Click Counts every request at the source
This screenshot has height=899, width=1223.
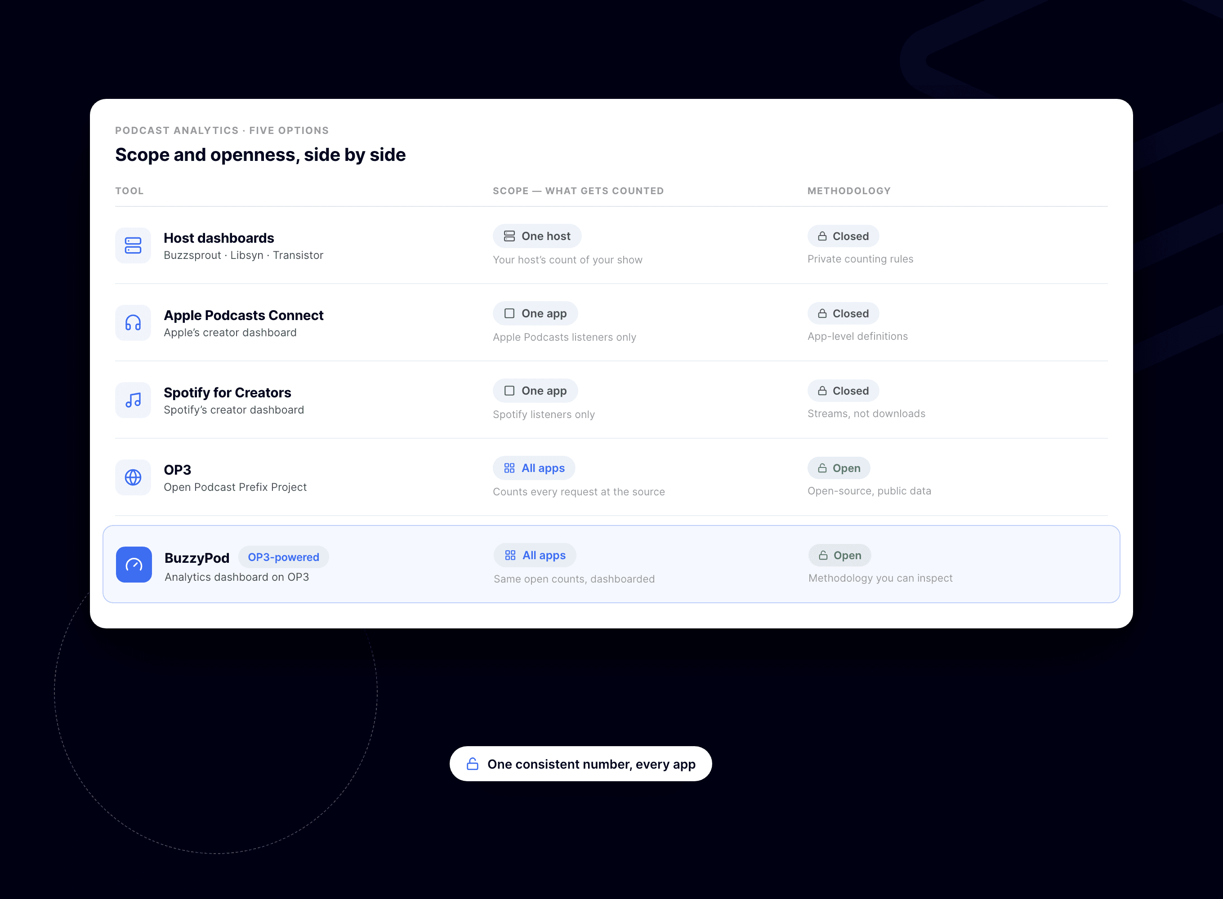[579, 491]
